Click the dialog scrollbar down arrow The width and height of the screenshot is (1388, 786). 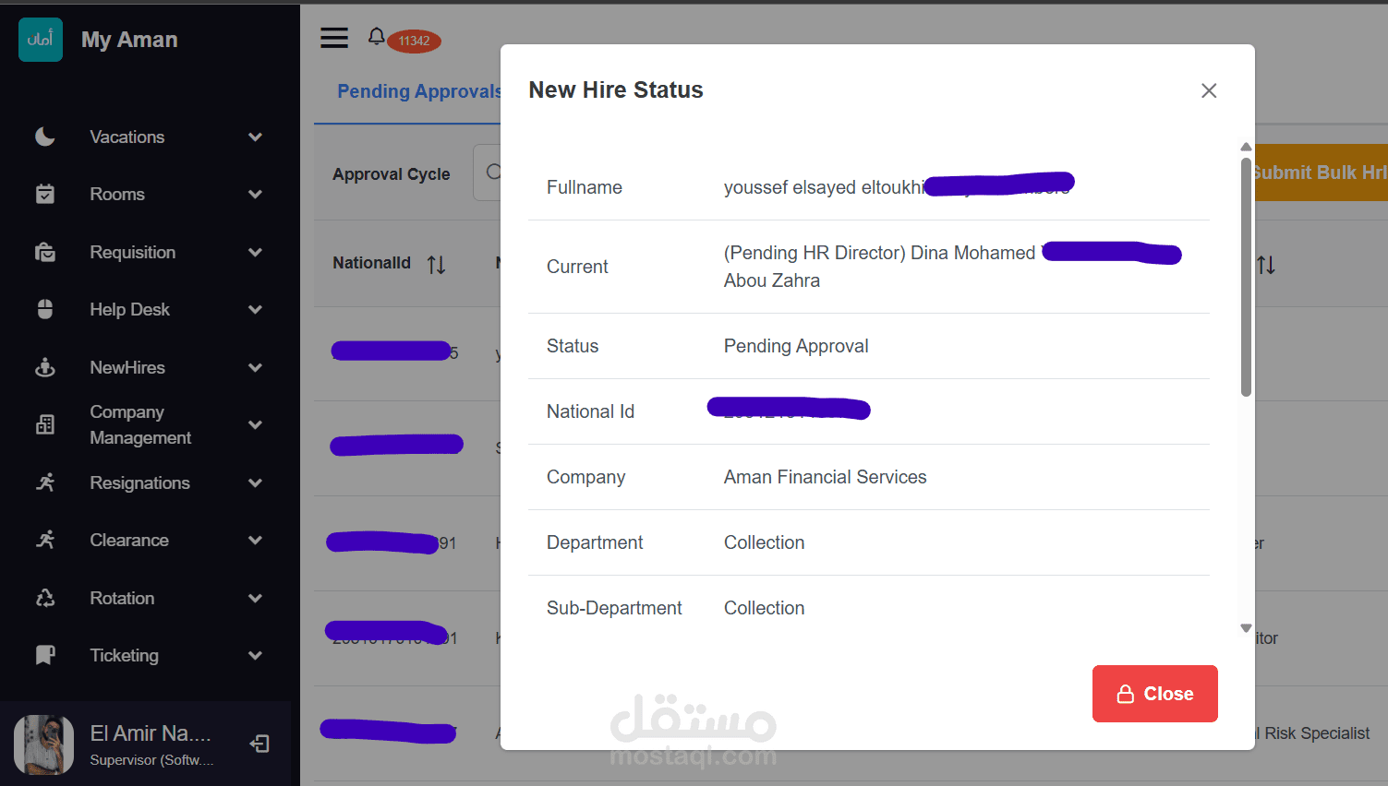pyautogui.click(x=1246, y=628)
